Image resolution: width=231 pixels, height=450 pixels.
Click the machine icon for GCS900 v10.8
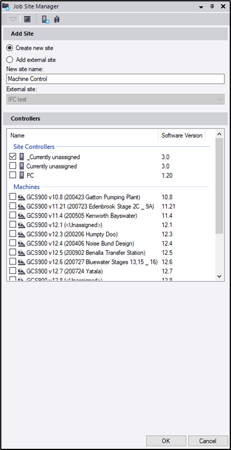coord(21,197)
